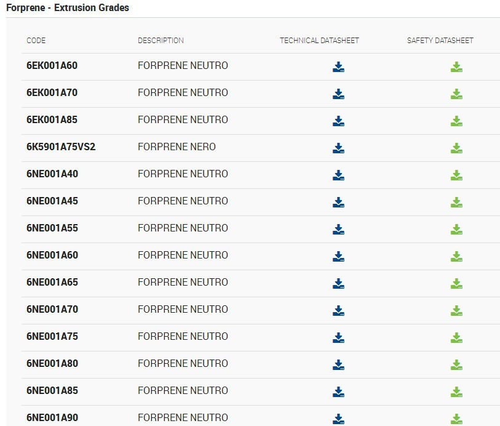
Task: Download safety datasheet for 6NE001A70
Action: coord(456,311)
